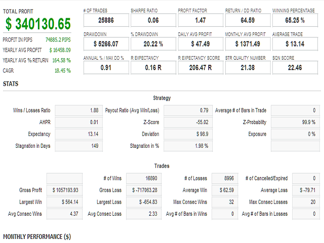The image size is (324, 243).
Task: Select the R Expectancy Score value
Action: 198,67
